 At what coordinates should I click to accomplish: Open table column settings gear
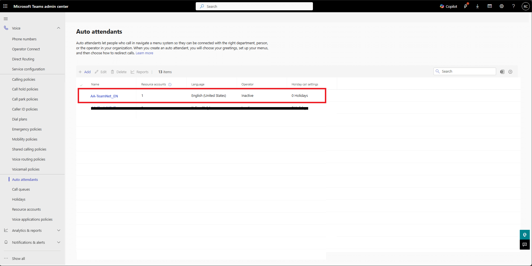point(510,72)
